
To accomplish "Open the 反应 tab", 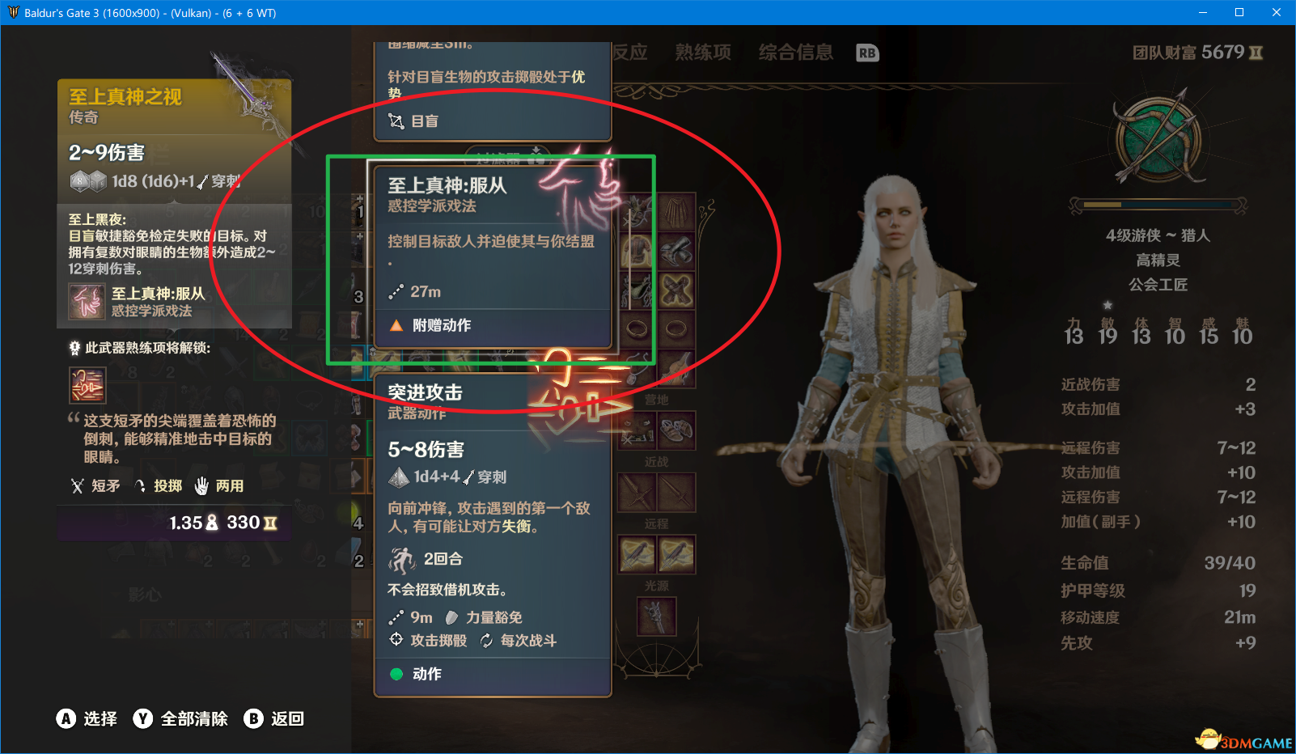I will coord(629,53).
